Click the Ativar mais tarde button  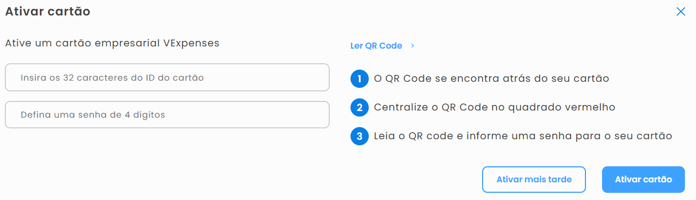click(x=533, y=180)
